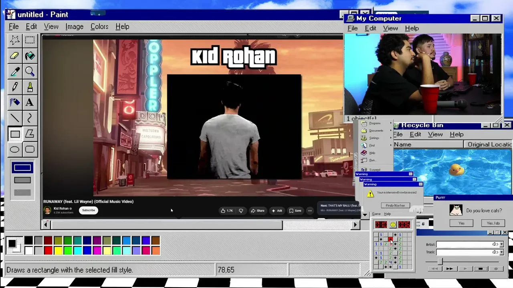
Task: Activate the Magnifier tool in Paint
Action: 30,71
